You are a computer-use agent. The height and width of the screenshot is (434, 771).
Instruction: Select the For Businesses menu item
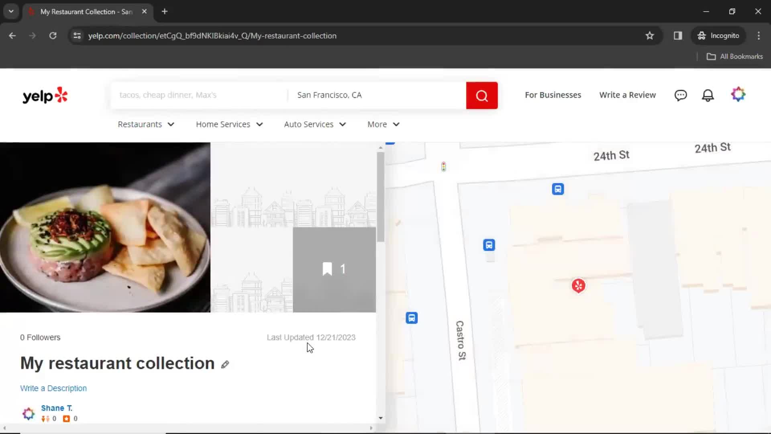click(553, 95)
